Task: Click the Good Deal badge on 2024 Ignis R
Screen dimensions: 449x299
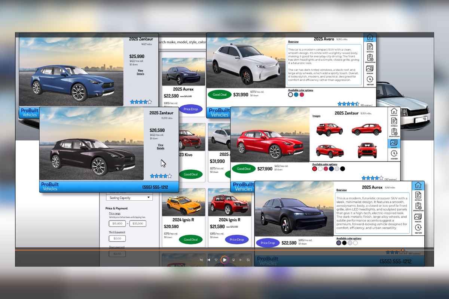Action: tap(190, 239)
